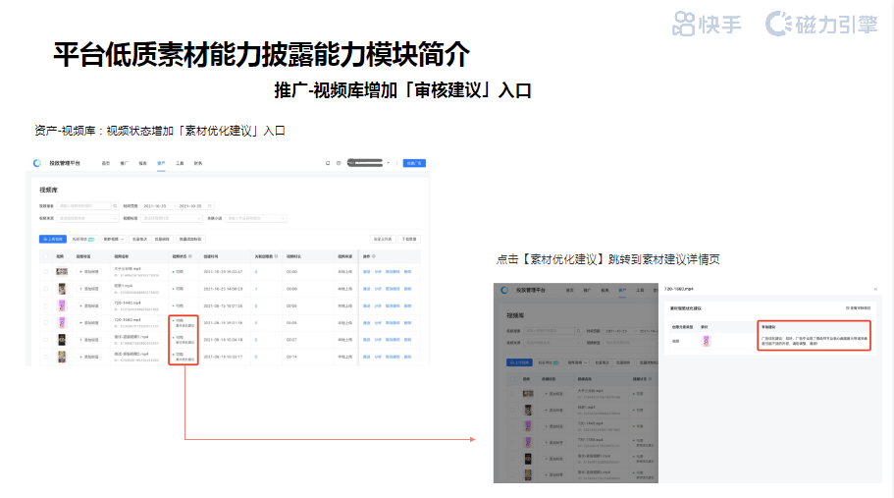Open the 推广 tab in the left screenshot
The image size is (894, 498).
point(125,163)
